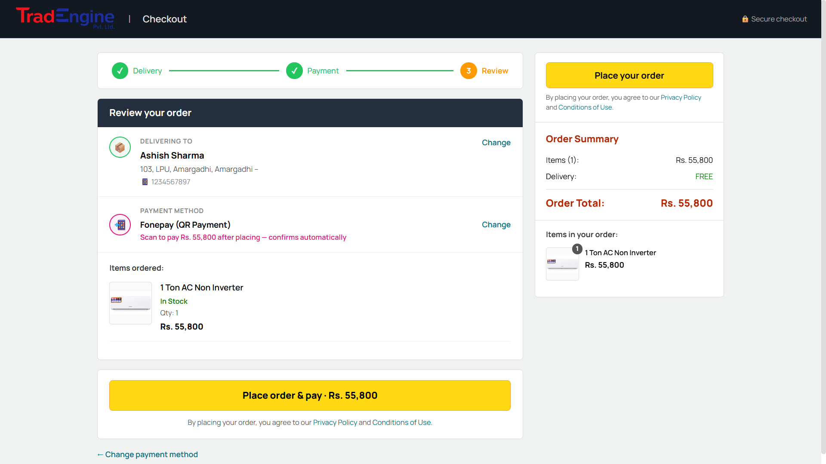Change the delivery address
Screen dimensions: 826x464
click(x=496, y=143)
